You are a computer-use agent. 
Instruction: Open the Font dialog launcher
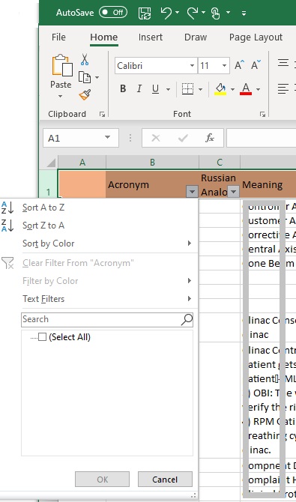pyautogui.click(x=262, y=114)
